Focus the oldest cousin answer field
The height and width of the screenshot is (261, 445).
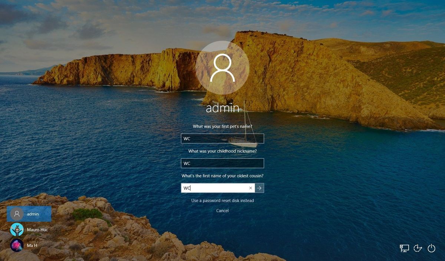211,188
